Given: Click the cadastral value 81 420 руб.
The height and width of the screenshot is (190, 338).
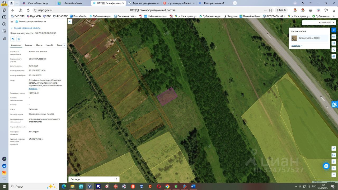Looking at the screenshot, I should pos(34,131).
